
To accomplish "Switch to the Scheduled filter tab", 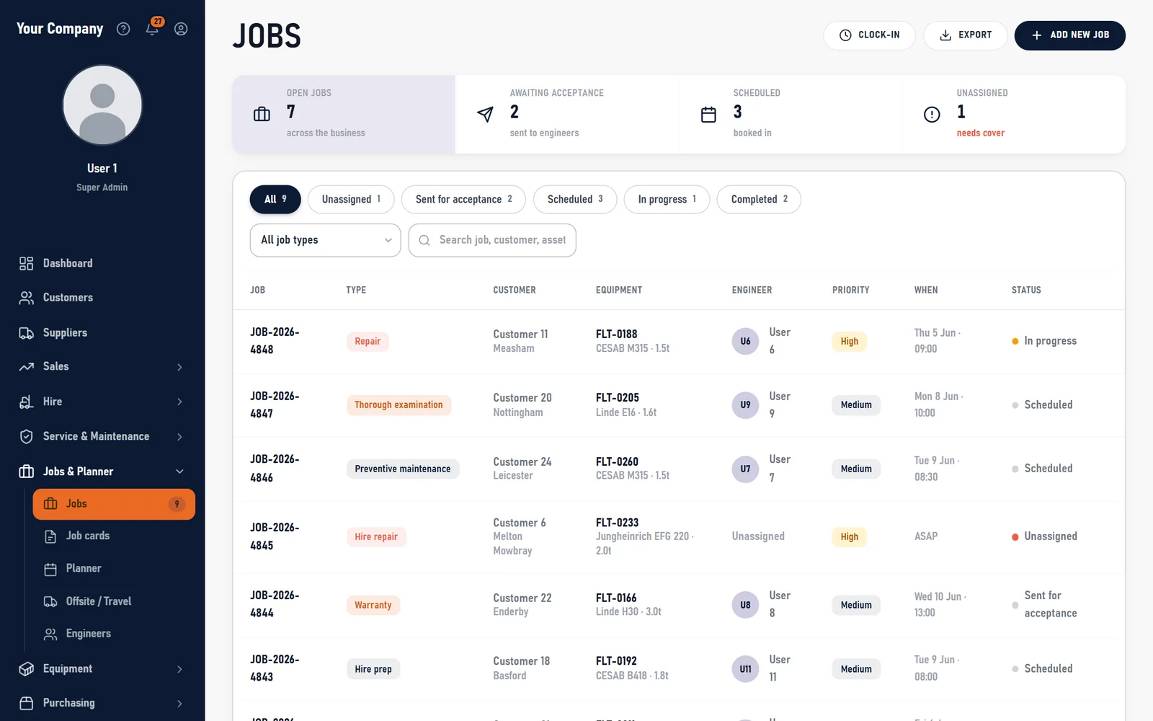I will click(x=575, y=200).
